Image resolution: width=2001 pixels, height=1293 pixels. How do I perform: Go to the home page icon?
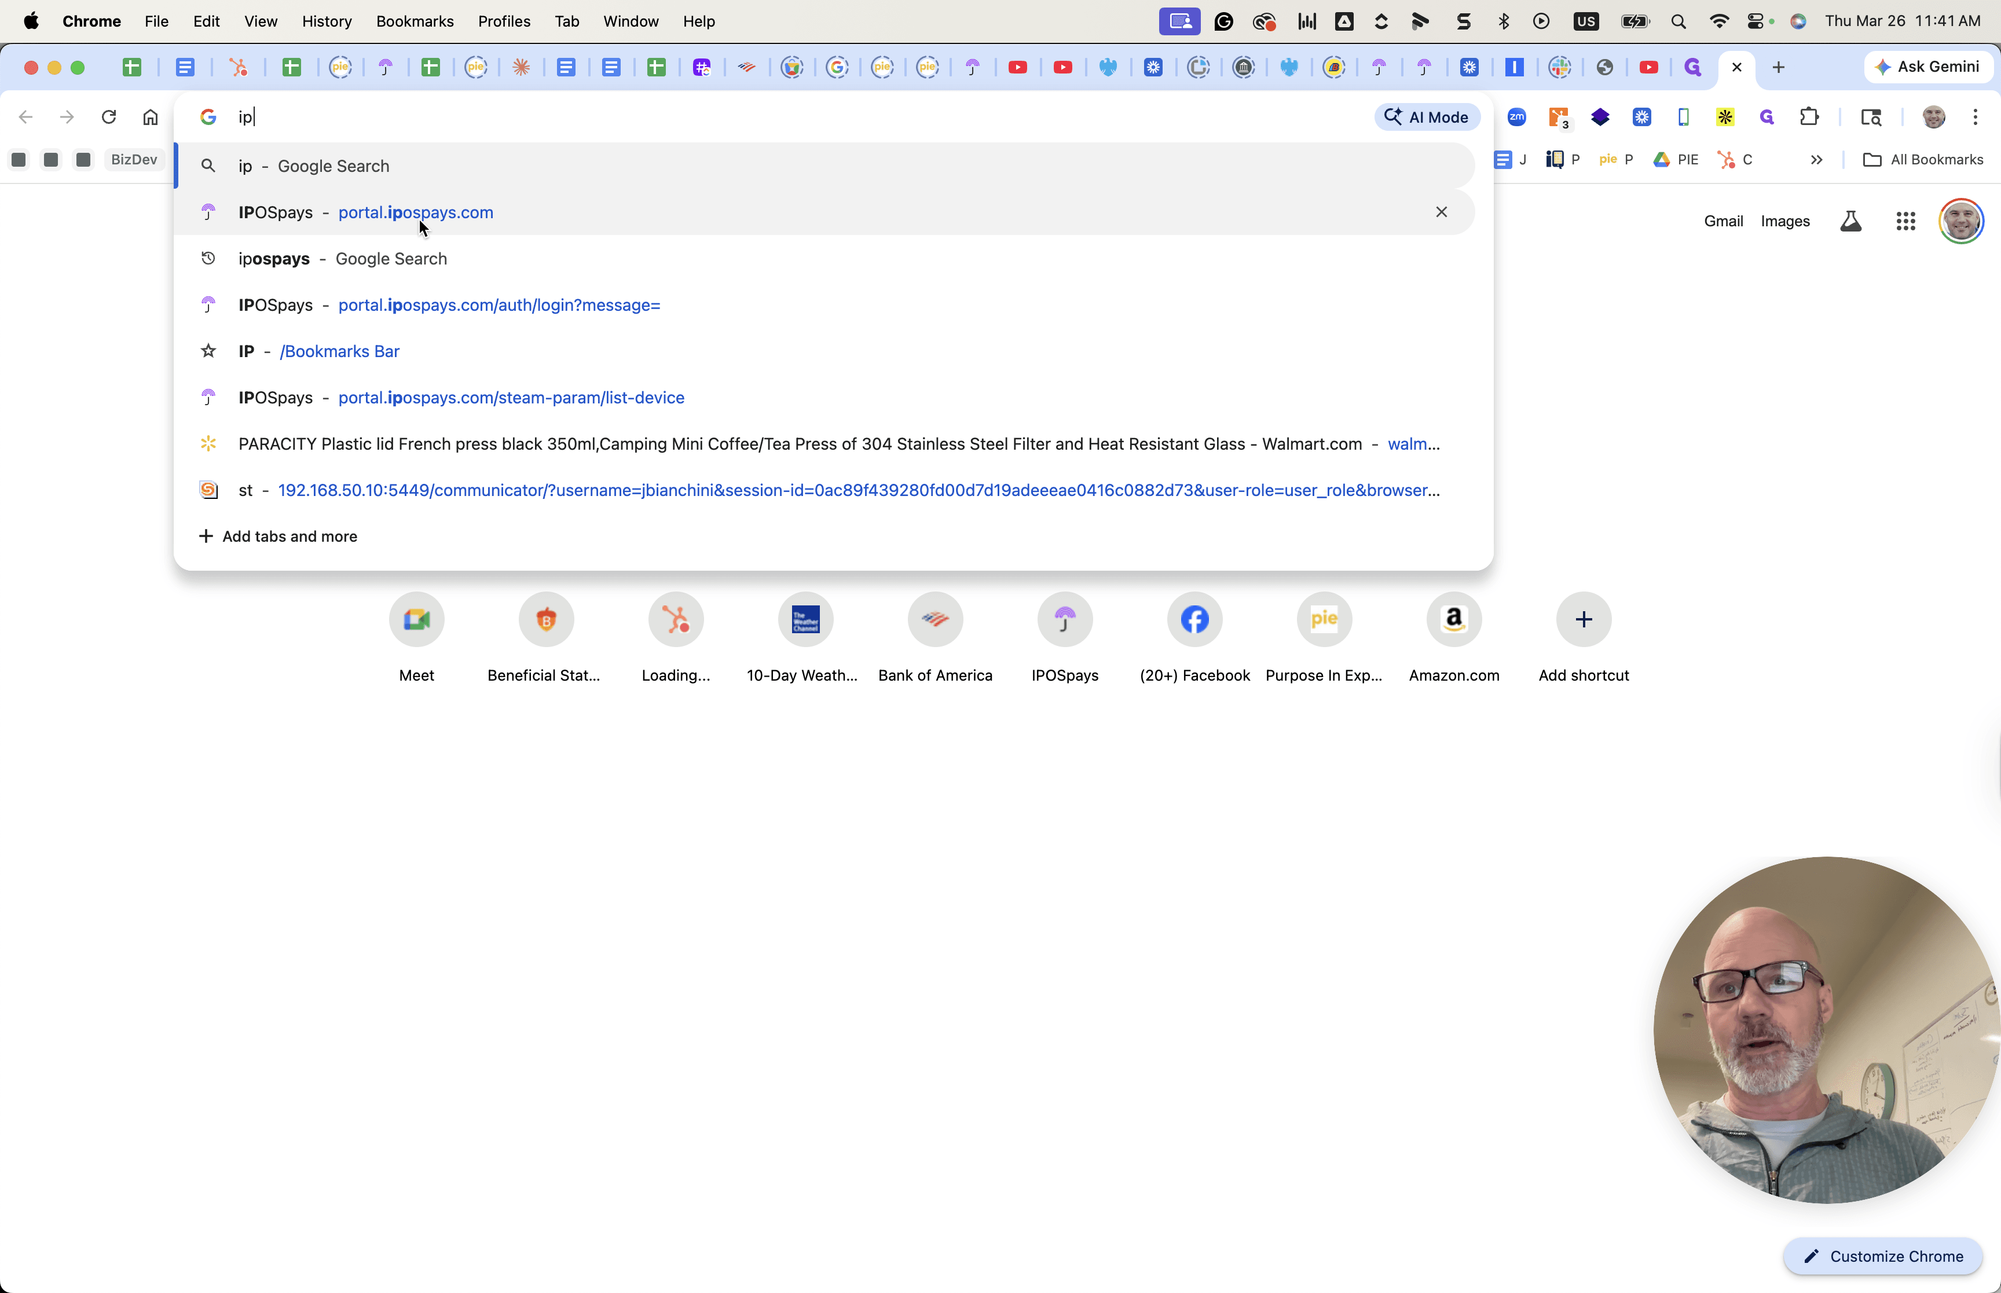click(151, 117)
